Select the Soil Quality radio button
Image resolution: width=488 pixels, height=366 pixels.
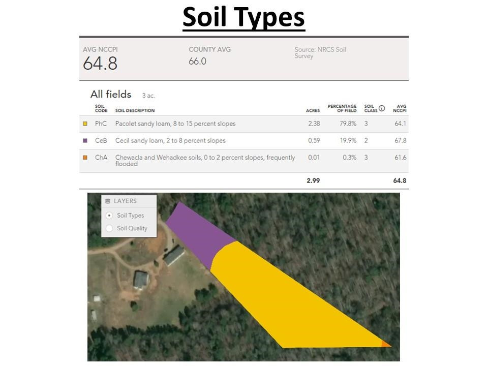109,228
